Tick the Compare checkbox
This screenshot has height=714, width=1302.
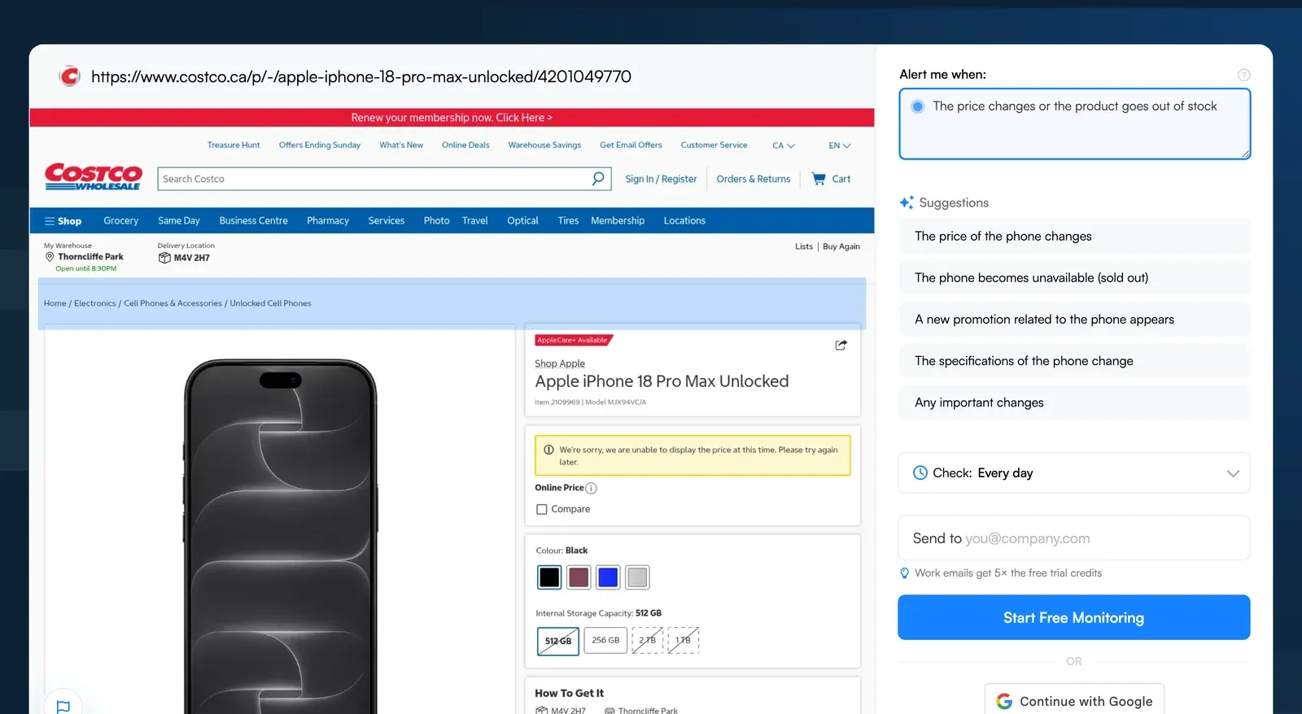click(542, 509)
